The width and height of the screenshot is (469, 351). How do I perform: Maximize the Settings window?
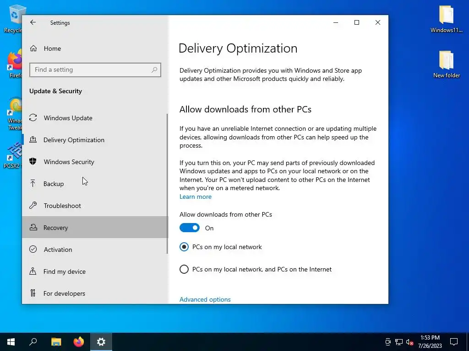[356, 22]
